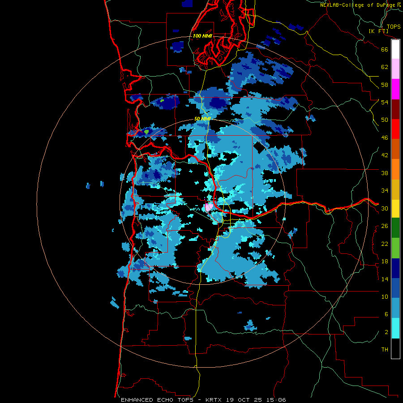The height and width of the screenshot is (403, 403).
Task: Click the light blue legend swatch
Action: (395, 308)
